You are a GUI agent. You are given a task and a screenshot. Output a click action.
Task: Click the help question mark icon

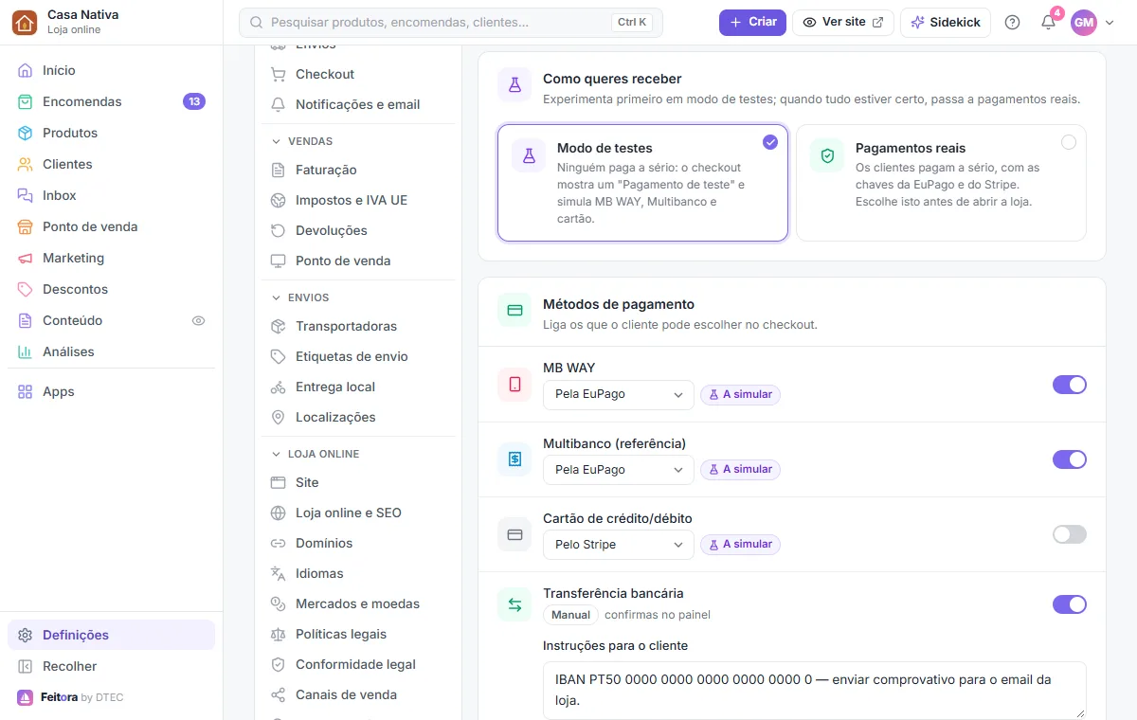(x=1012, y=22)
